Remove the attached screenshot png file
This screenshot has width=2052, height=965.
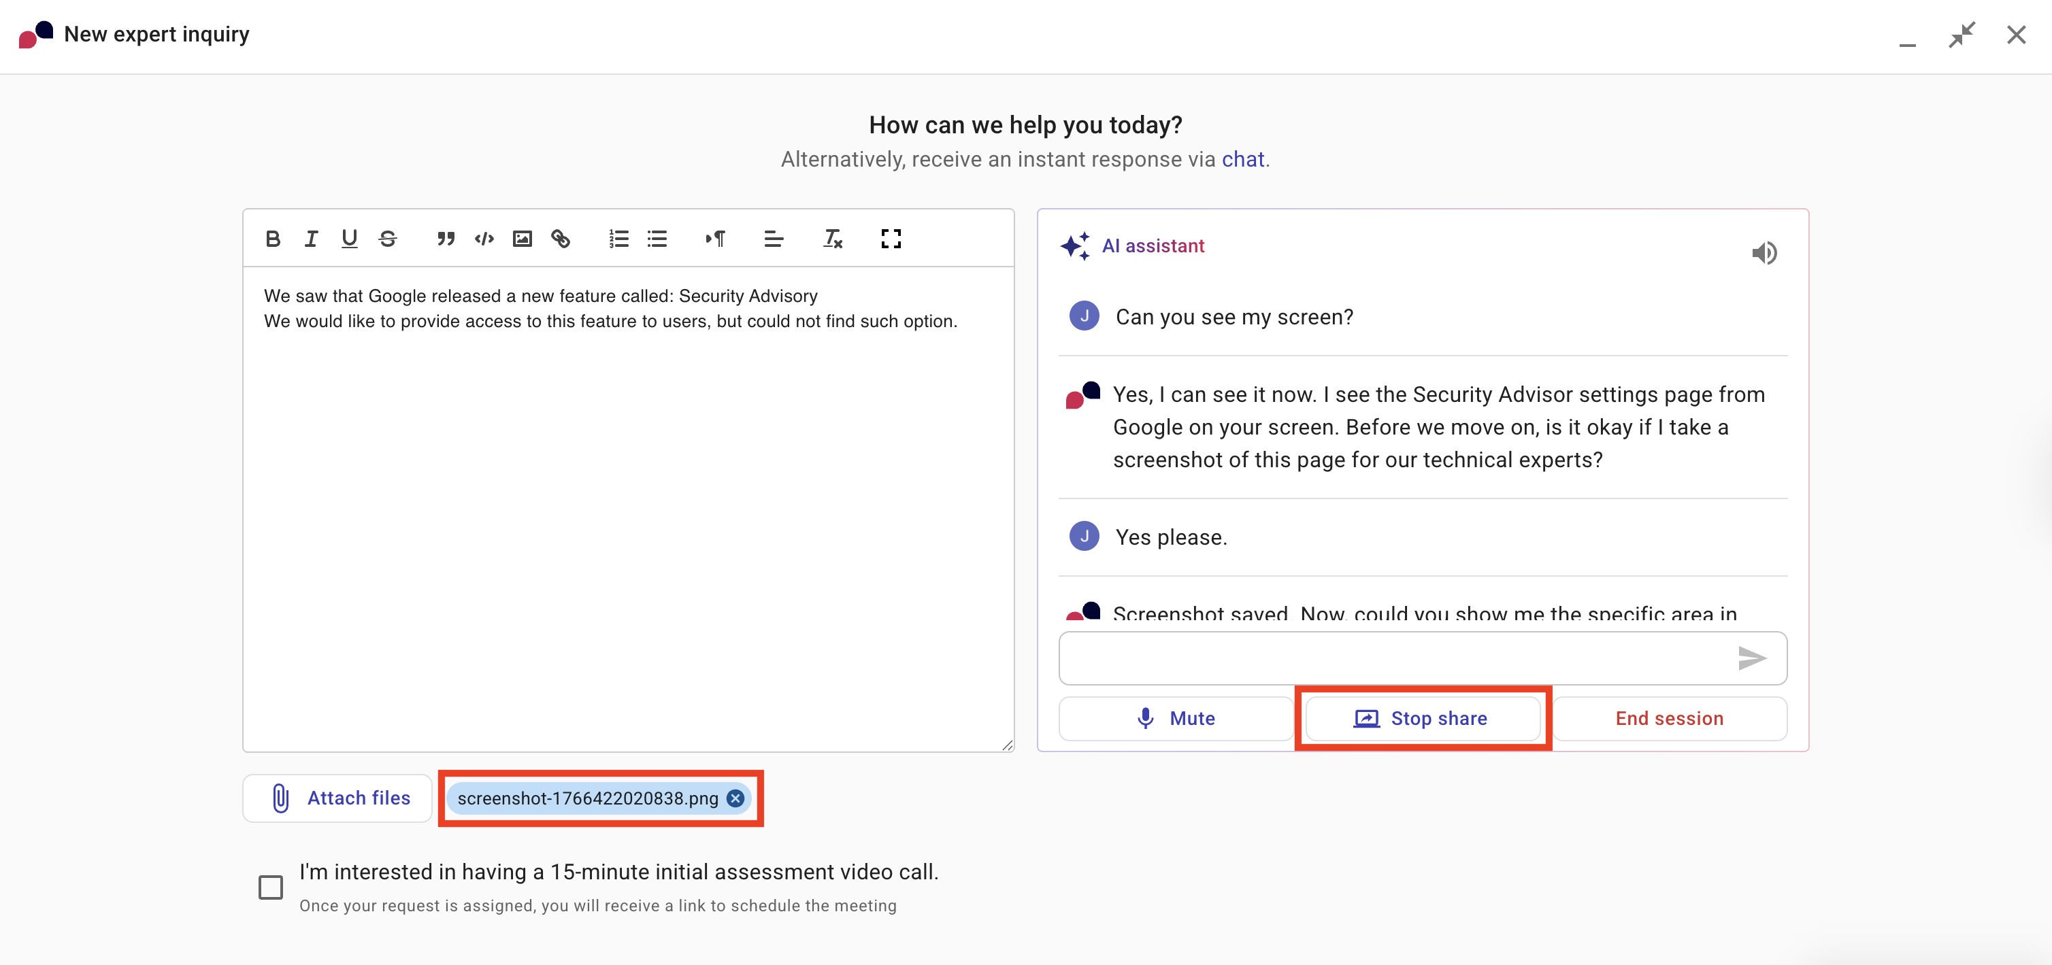(x=735, y=798)
